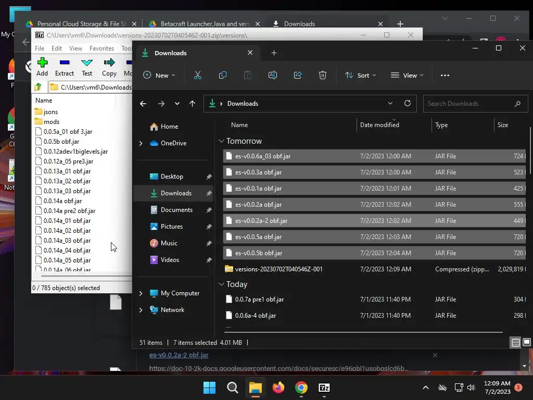The height and width of the screenshot is (400, 533).
Task: Click the Delete trash icon in Explorer
Action: pos(323,75)
